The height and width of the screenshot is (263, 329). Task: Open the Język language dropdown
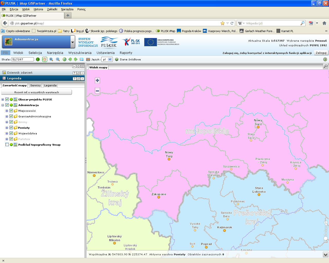[x=107, y=59]
